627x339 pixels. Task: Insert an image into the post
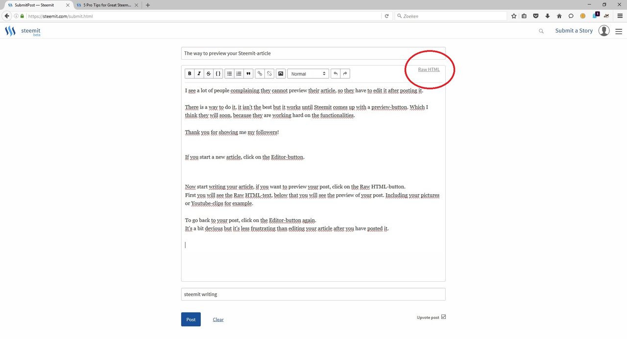point(281,74)
